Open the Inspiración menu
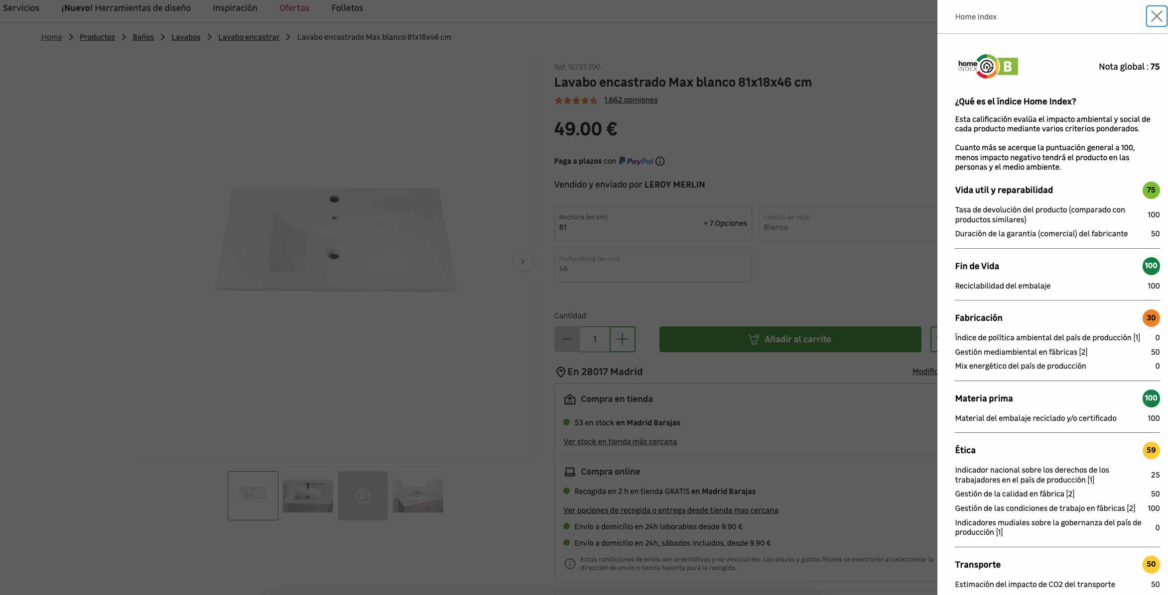 [235, 8]
